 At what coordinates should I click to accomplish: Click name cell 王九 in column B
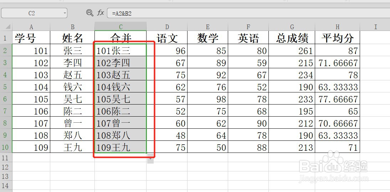(x=72, y=147)
